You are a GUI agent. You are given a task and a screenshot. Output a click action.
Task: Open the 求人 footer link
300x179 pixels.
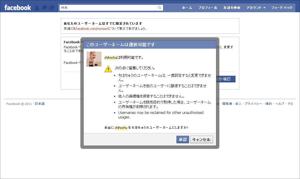(238, 104)
